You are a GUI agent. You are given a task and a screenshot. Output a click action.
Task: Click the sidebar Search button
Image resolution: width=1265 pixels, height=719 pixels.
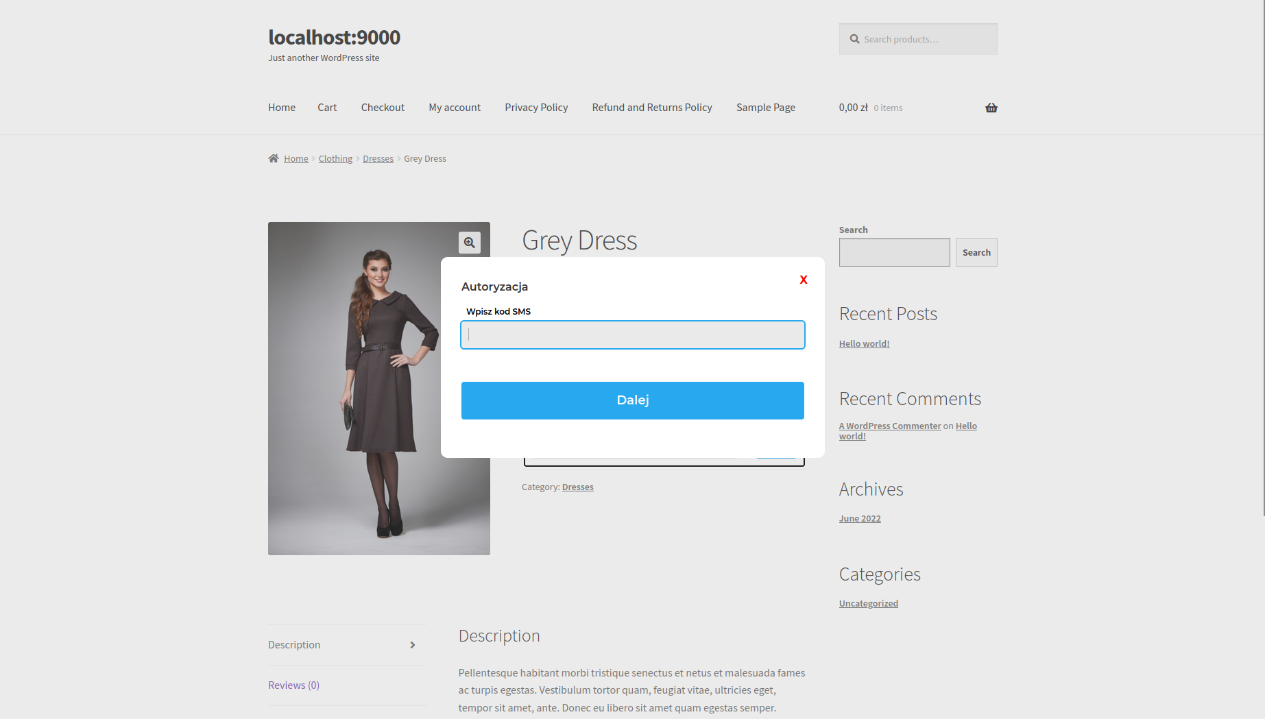click(x=976, y=252)
